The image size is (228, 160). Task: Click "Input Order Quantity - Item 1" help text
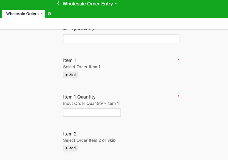(x=91, y=103)
